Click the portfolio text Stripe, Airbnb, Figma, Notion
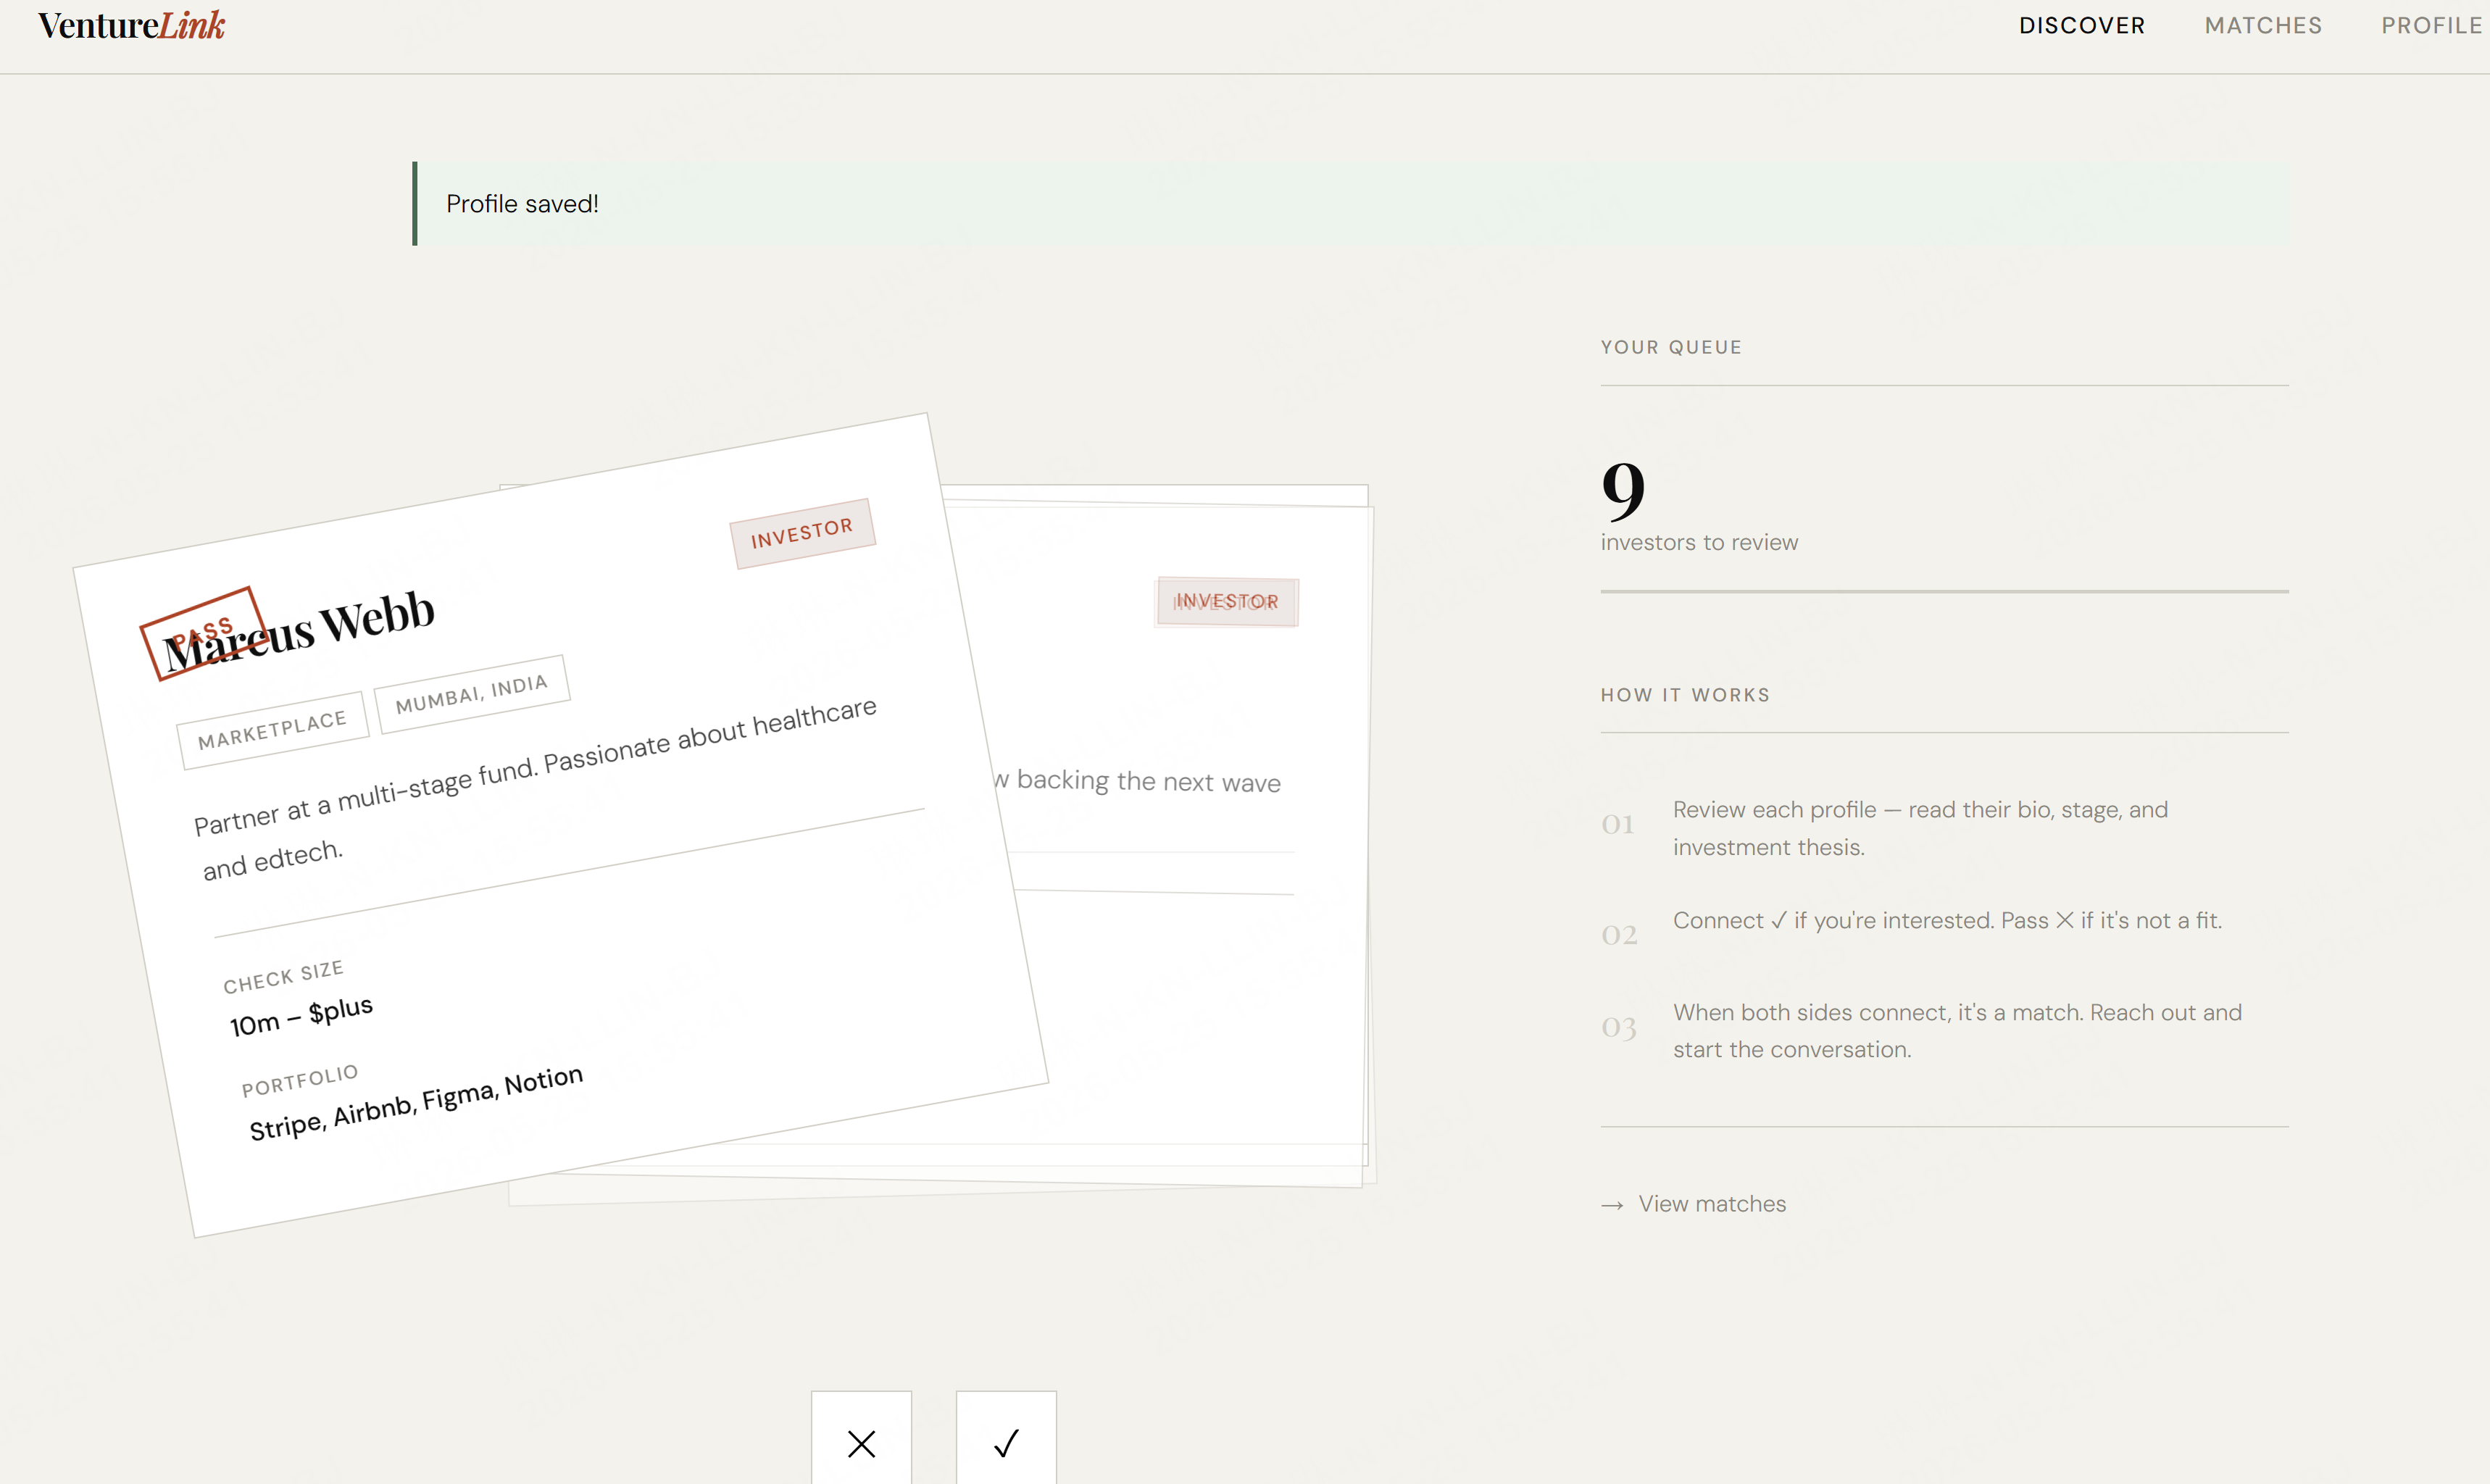The height and width of the screenshot is (1484, 2490). click(416, 1103)
